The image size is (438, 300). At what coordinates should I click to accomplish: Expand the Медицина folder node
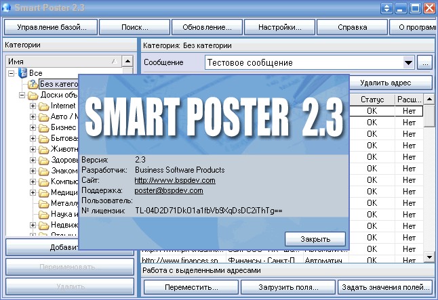33,192
